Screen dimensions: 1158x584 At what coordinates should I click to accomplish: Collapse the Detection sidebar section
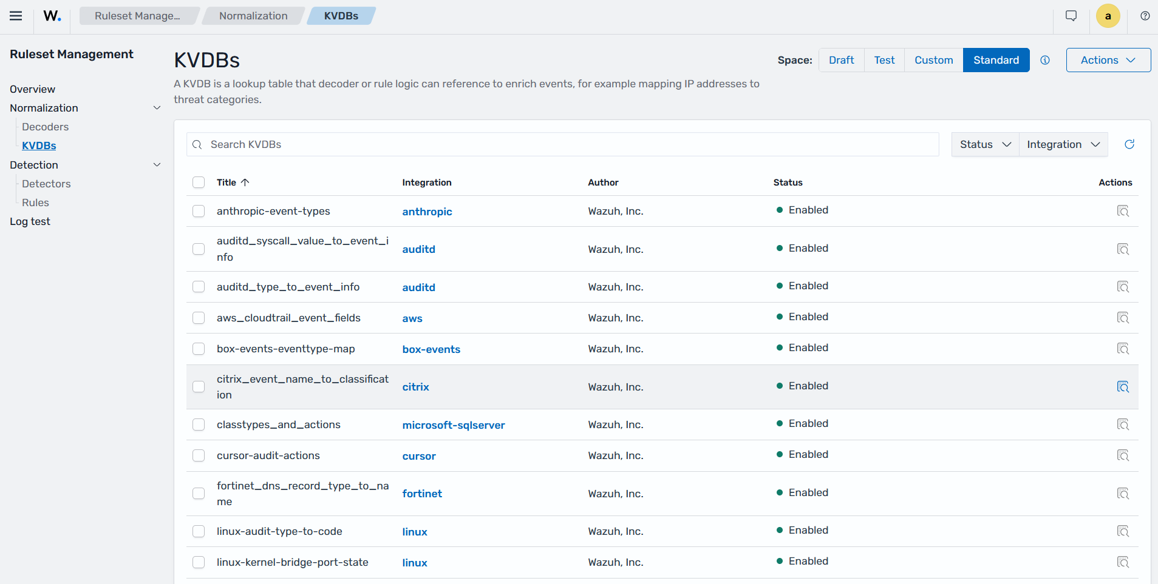[x=157, y=165]
